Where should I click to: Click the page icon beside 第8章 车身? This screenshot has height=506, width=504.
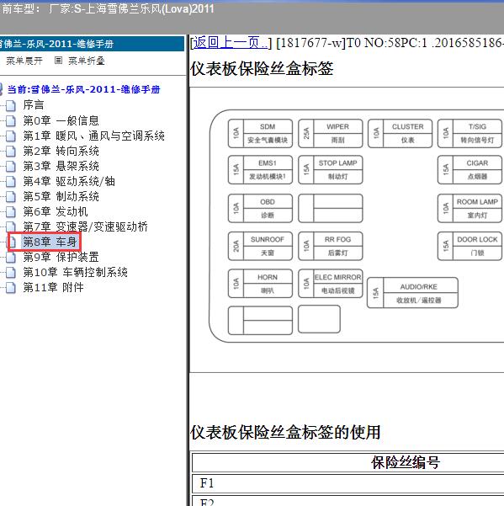tap(13, 242)
